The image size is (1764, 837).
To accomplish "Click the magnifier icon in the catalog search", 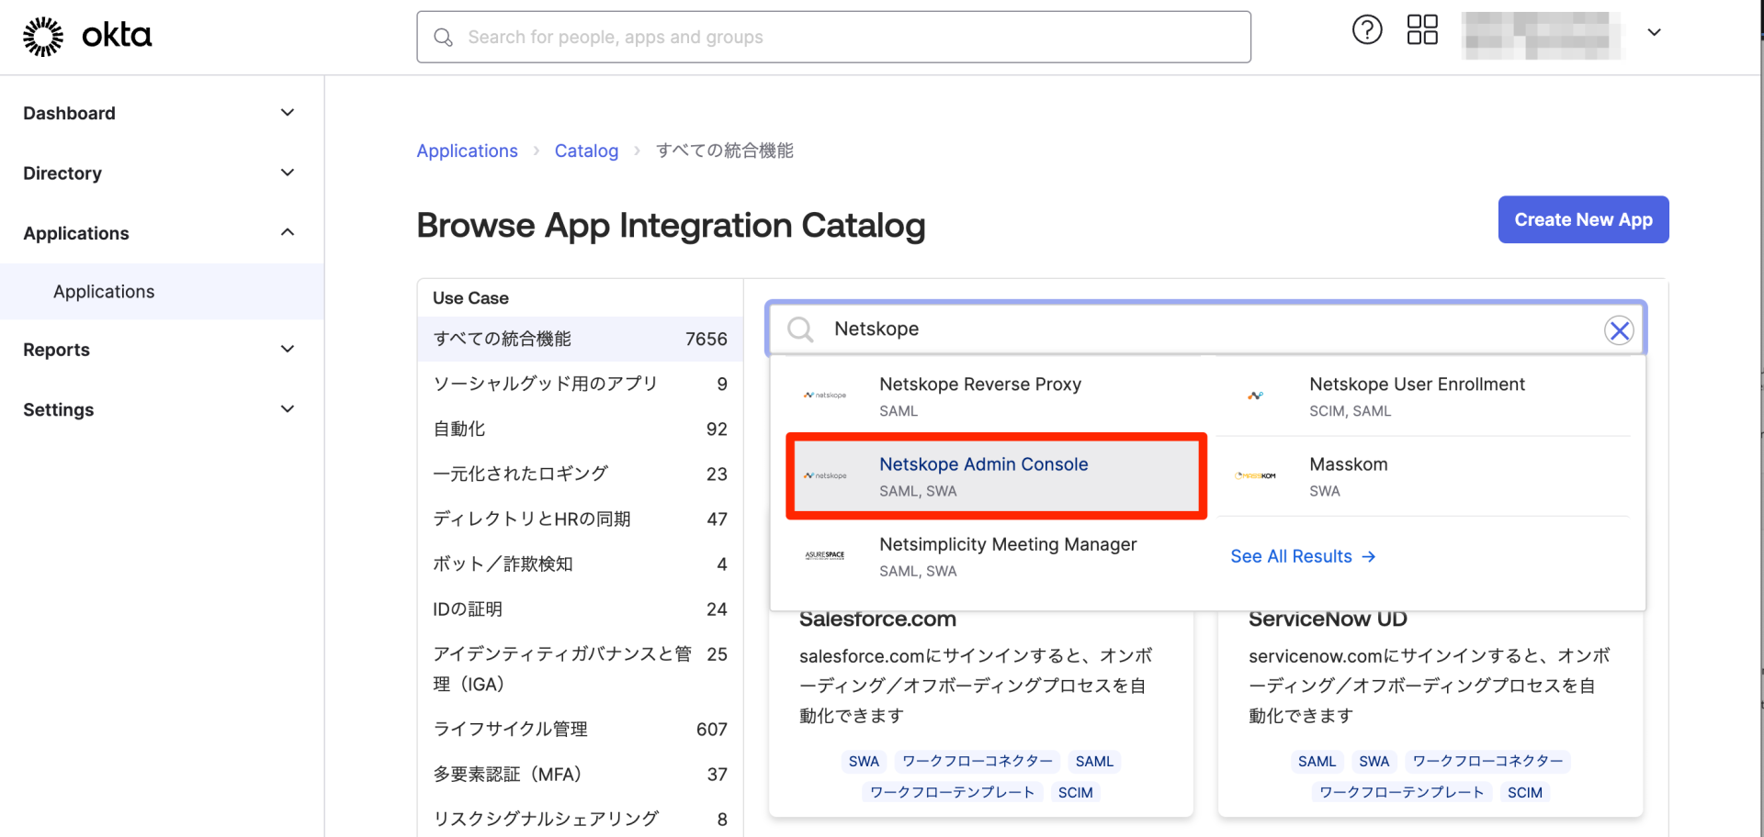I will [798, 329].
